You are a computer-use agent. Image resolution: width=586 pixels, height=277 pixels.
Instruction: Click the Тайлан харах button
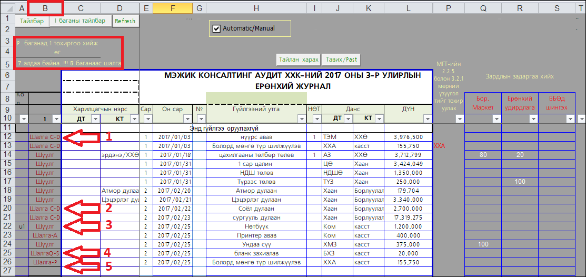tap(299, 59)
